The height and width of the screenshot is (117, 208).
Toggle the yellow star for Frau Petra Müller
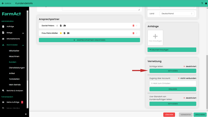pyautogui.click(x=61, y=33)
